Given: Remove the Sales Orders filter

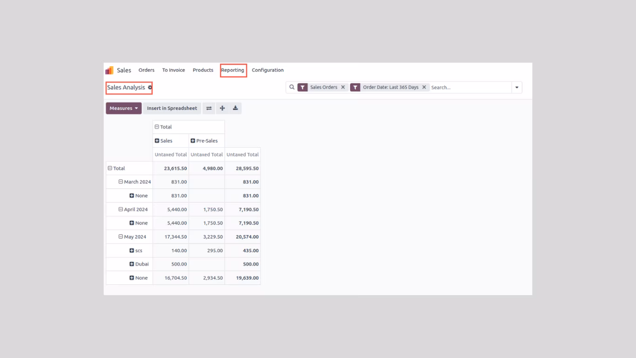Looking at the screenshot, I should point(343,87).
